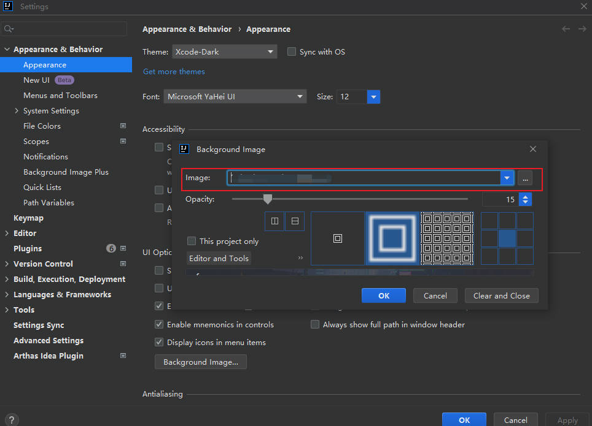Click the Arthas Idea Plugin project-level icon
Image resolution: width=592 pixels, height=426 pixels.
click(123, 356)
